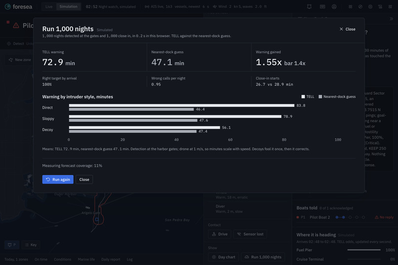The width and height of the screenshot is (398, 265).
Task: Click the 'Right target by arrival' 100% value
Action: click(47, 84)
